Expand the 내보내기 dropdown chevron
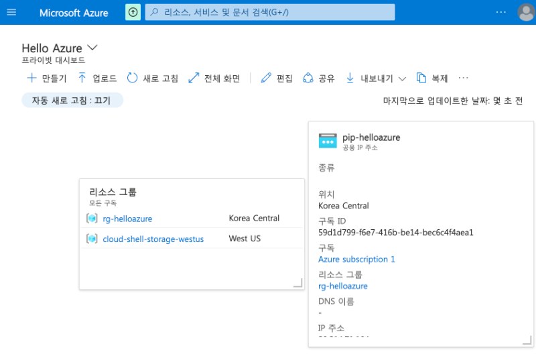Viewport: 536px width, 358px height. point(403,79)
